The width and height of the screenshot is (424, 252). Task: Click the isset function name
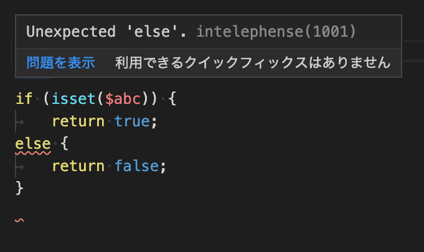tap(73, 98)
